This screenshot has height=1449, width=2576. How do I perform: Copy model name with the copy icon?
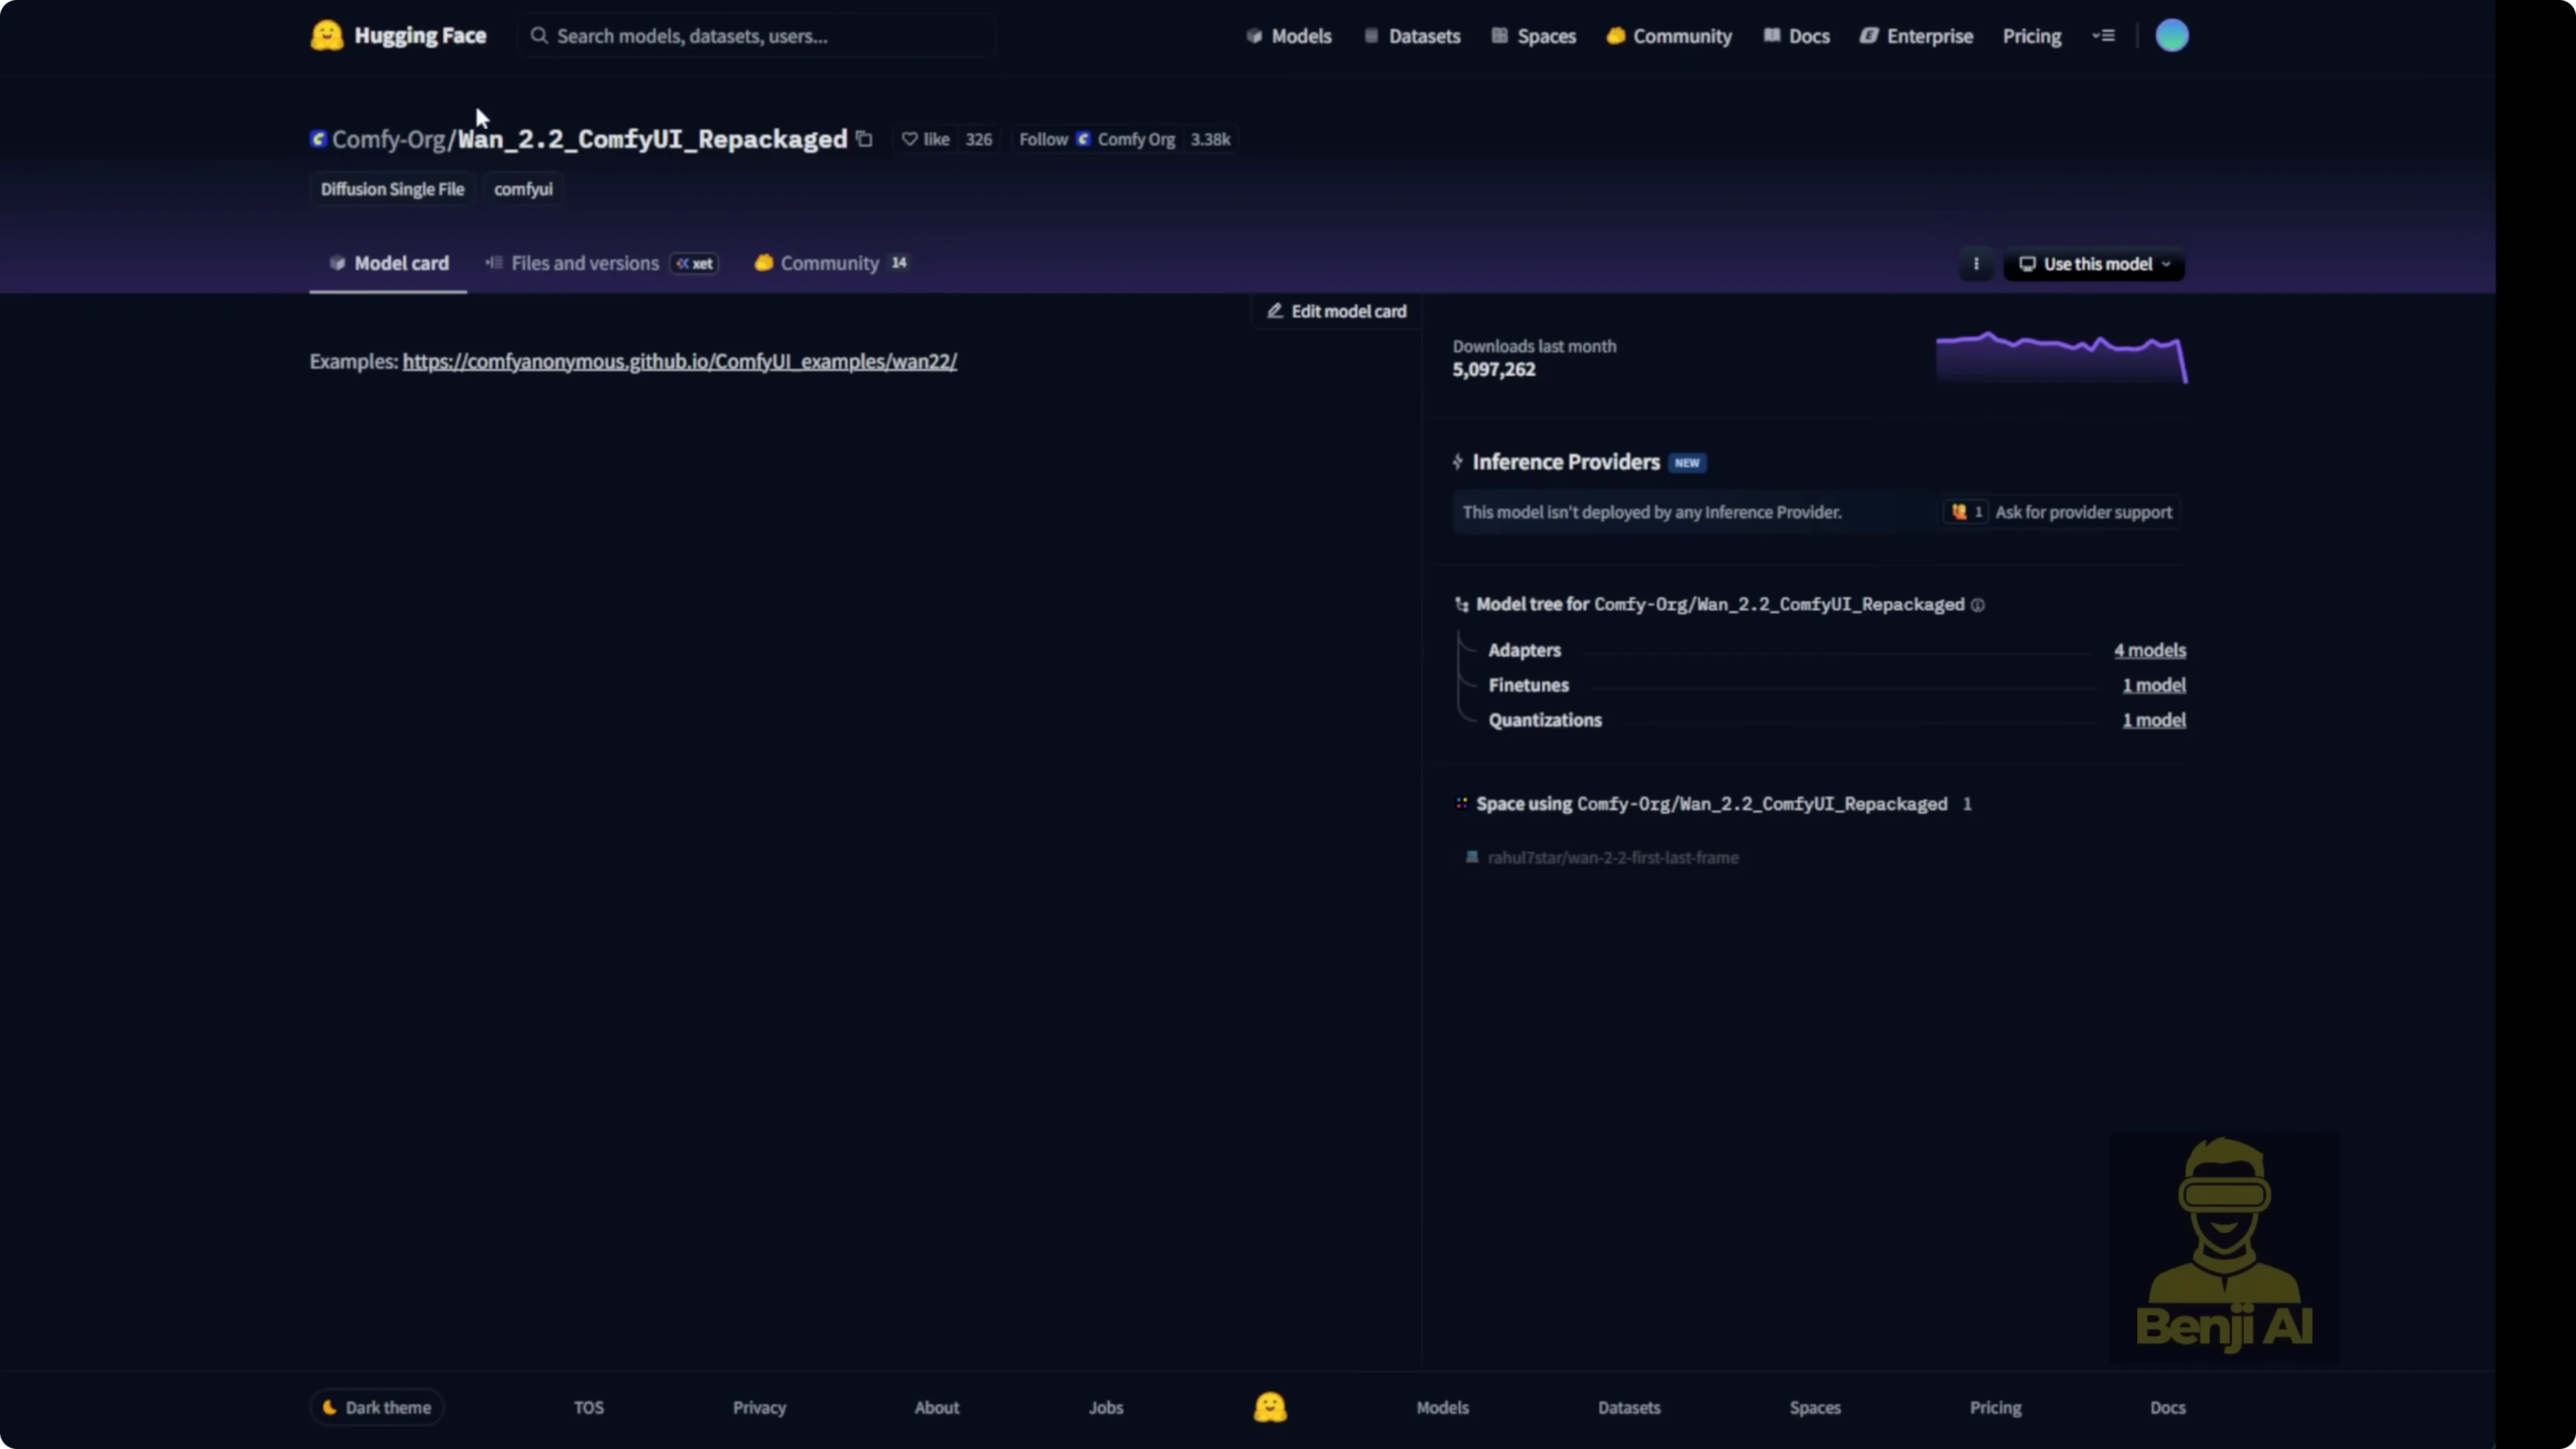(x=865, y=139)
